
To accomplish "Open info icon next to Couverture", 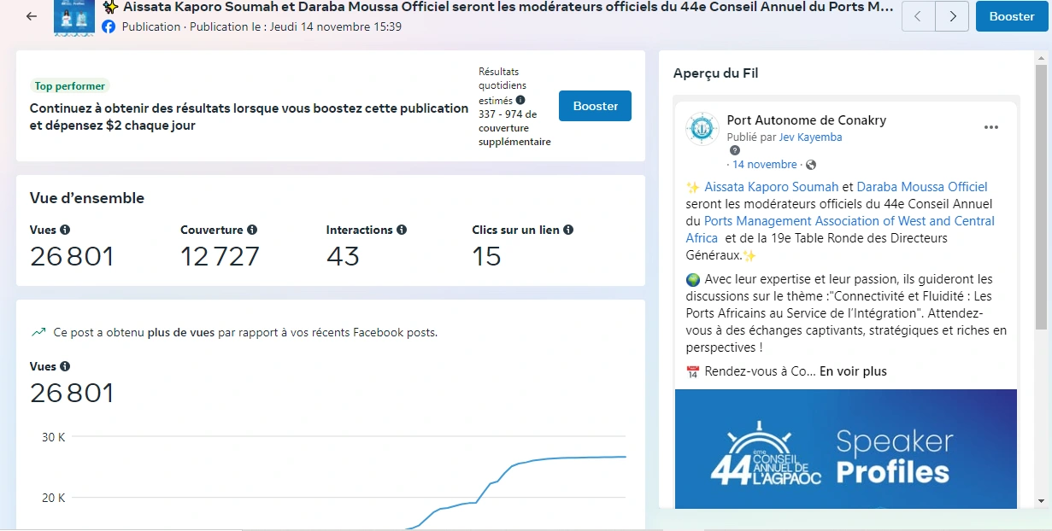I will point(252,230).
